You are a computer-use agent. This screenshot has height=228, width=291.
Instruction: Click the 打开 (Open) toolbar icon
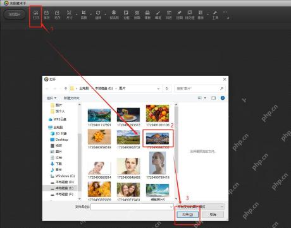[x=36, y=15]
